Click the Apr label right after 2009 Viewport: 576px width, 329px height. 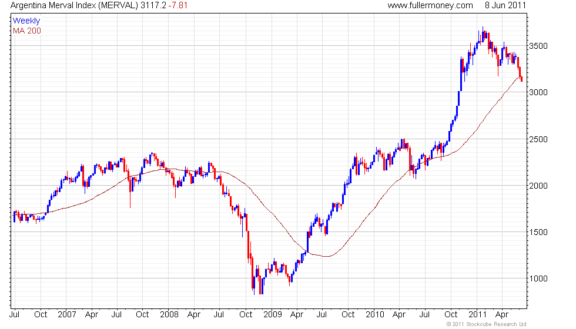coord(297,315)
